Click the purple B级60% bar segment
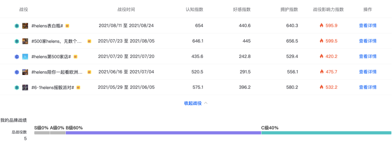The height and width of the screenshot is (141, 392). click(x=163, y=133)
